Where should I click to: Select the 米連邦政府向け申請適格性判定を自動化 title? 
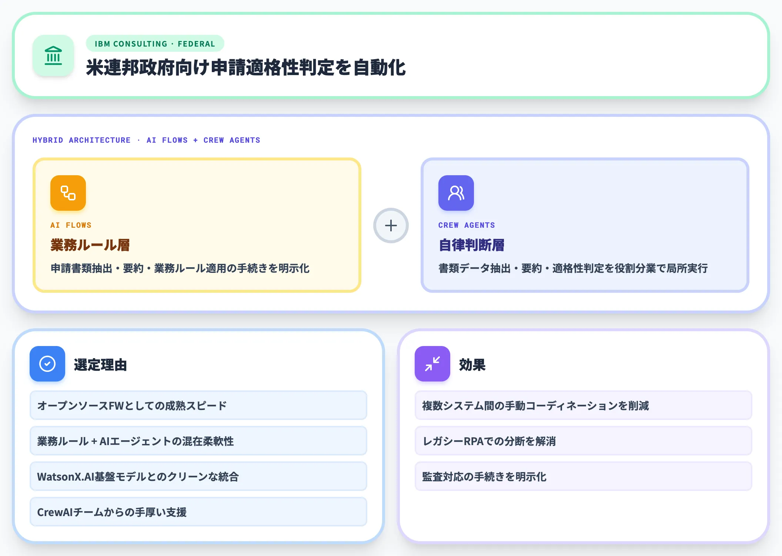[x=246, y=68]
